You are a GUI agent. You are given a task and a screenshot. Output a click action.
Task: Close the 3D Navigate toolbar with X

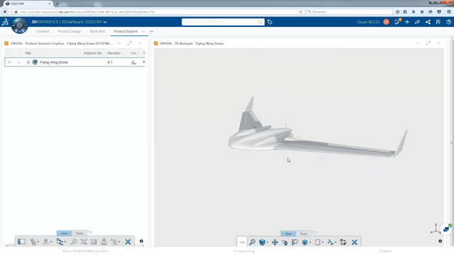tap(355, 242)
